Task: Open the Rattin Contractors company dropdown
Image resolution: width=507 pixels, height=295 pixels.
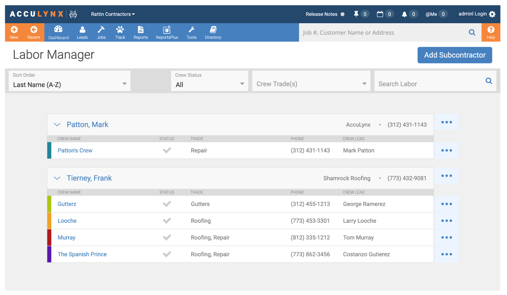Action: tap(113, 14)
